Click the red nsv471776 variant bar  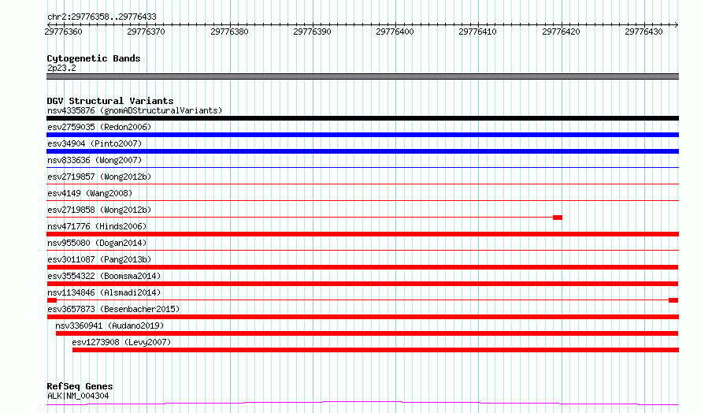(362, 234)
